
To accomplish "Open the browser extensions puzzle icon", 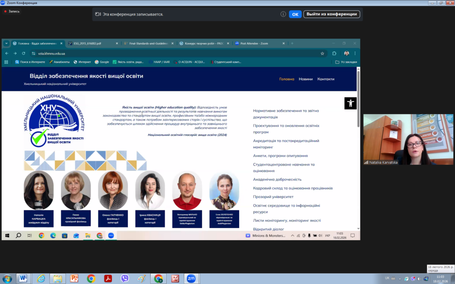I will point(334,53).
